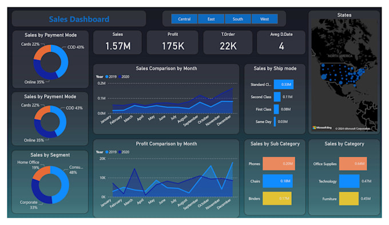Click the Home Office 19% segment label
The height and width of the screenshot is (225, 389).
28,165
